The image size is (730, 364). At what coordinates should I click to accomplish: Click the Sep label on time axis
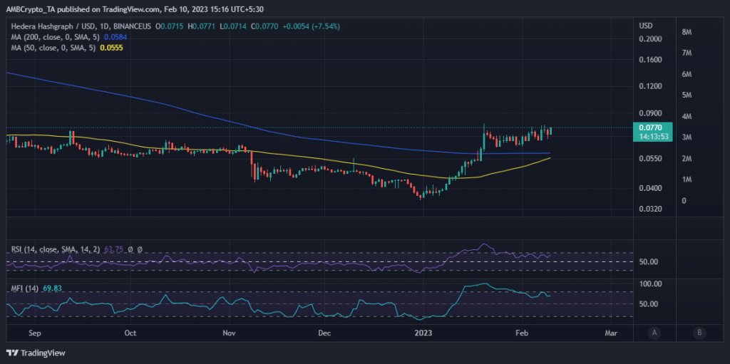(x=35, y=333)
